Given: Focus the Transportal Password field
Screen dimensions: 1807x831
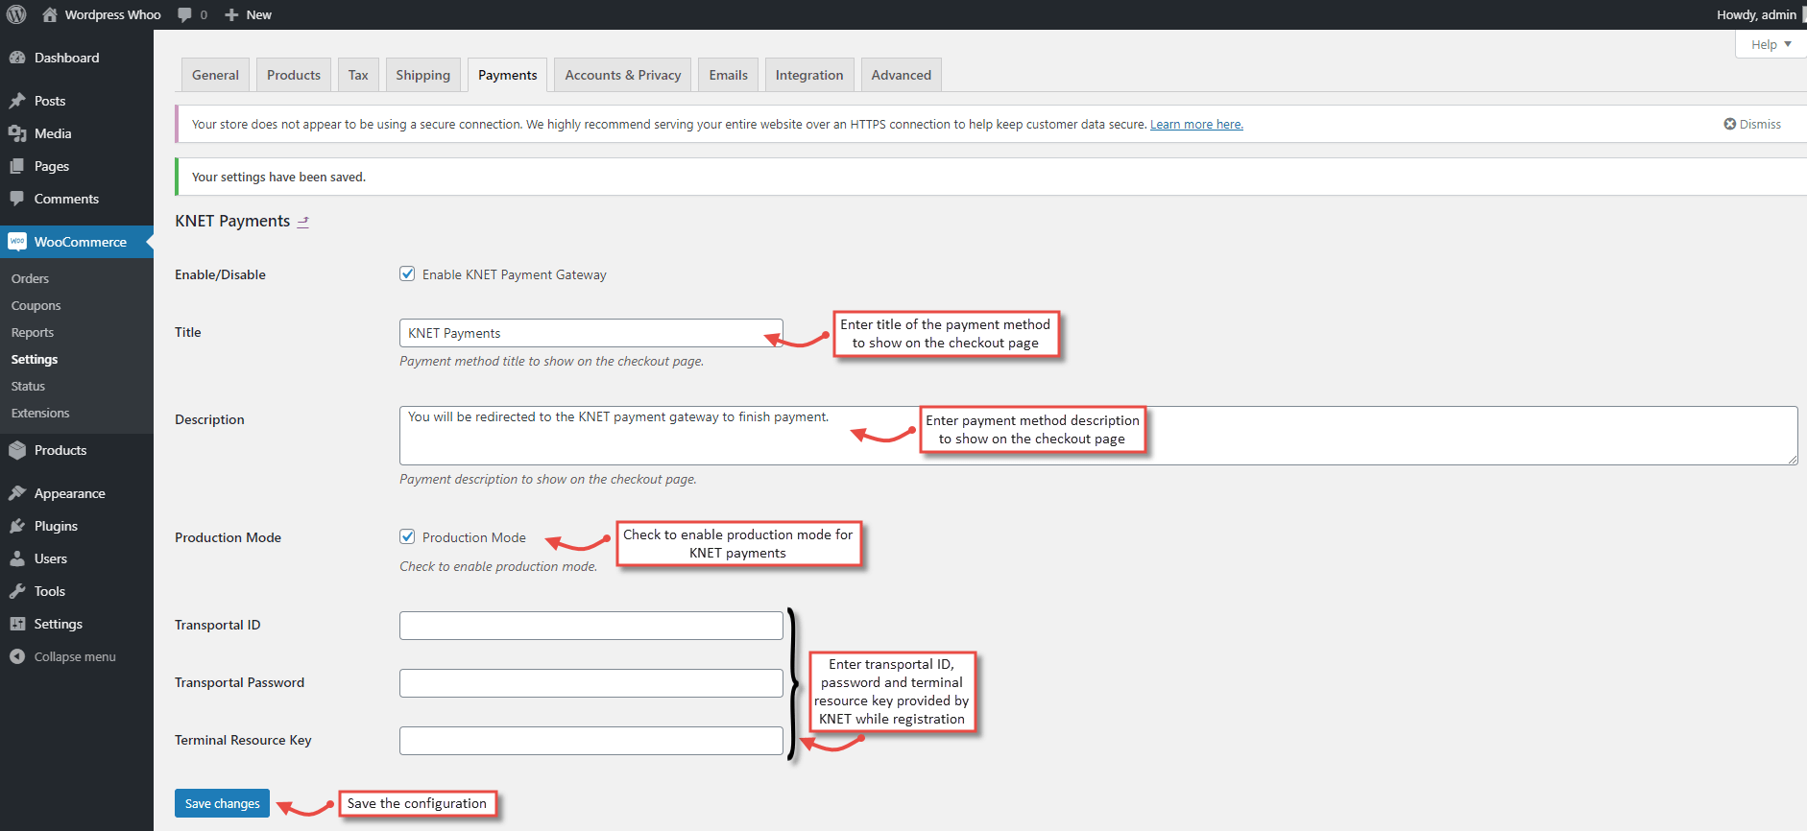Looking at the screenshot, I should pyautogui.click(x=591, y=683).
